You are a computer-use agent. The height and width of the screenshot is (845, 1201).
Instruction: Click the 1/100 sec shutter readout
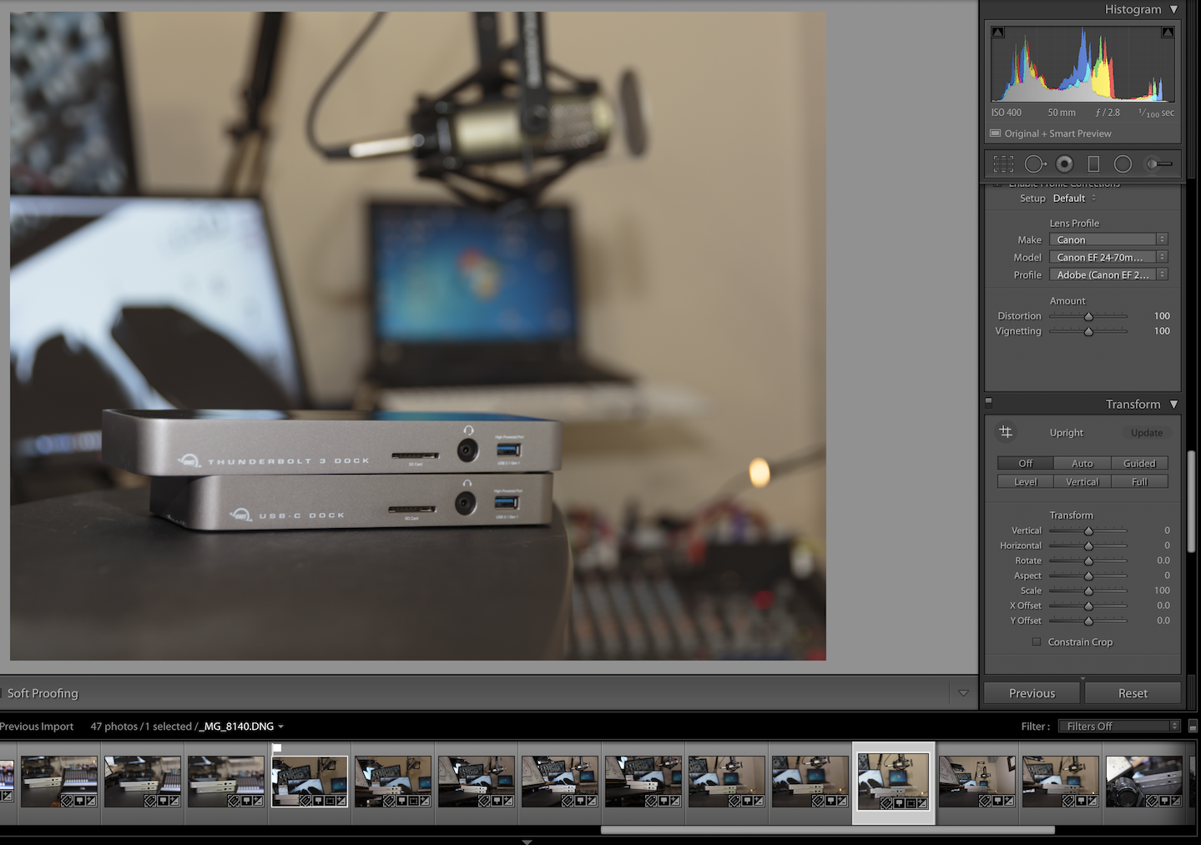coord(1156,113)
